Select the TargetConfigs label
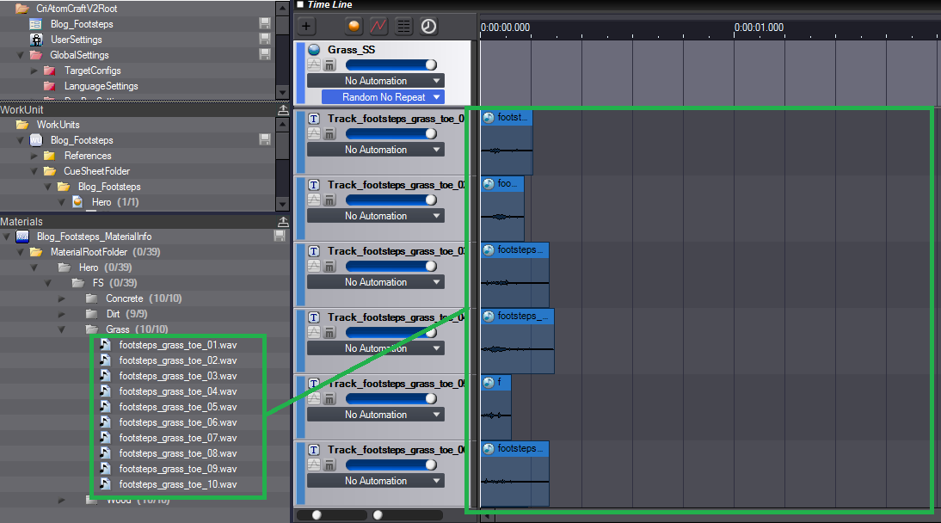The width and height of the screenshot is (941, 523). click(x=92, y=71)
